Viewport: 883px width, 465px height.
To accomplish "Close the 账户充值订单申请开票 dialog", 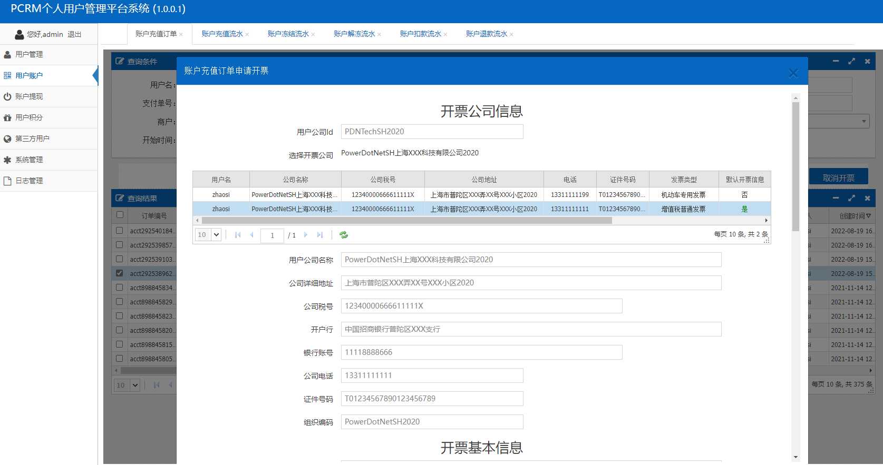I will pyautogui.click(x=793, y=73).
